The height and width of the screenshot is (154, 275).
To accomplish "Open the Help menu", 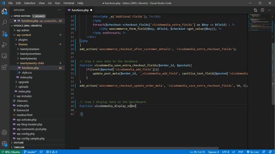I will [x=80, y=3].
